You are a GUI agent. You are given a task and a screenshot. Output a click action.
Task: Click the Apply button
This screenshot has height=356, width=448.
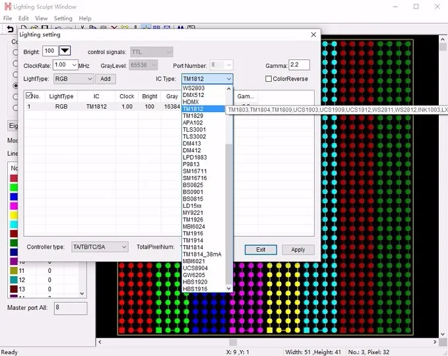pos(298,249)
